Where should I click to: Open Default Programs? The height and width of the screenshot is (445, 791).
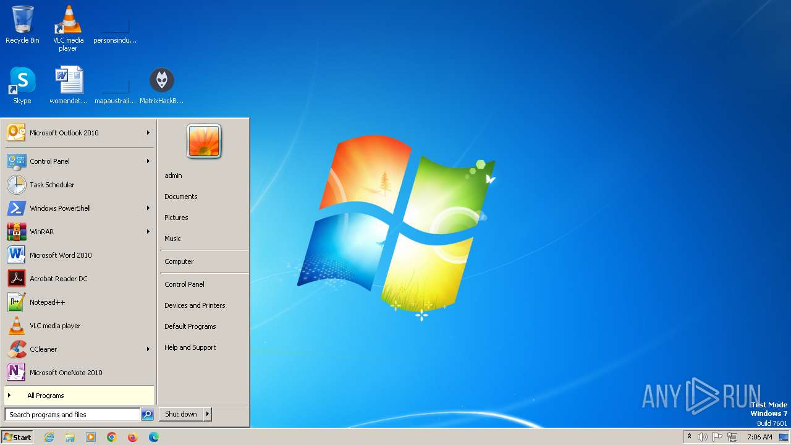click(x=204, y=326)
